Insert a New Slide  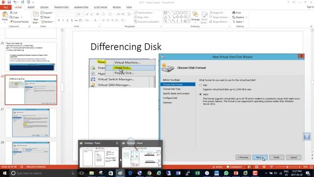click(x=36, y=18)
